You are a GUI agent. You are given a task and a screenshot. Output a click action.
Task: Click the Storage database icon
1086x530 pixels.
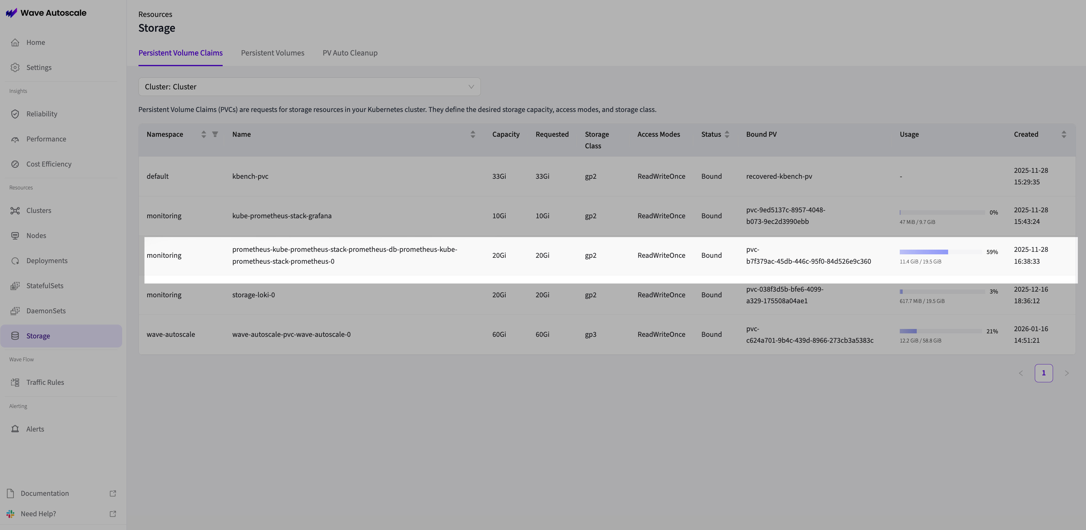[15, 336]
